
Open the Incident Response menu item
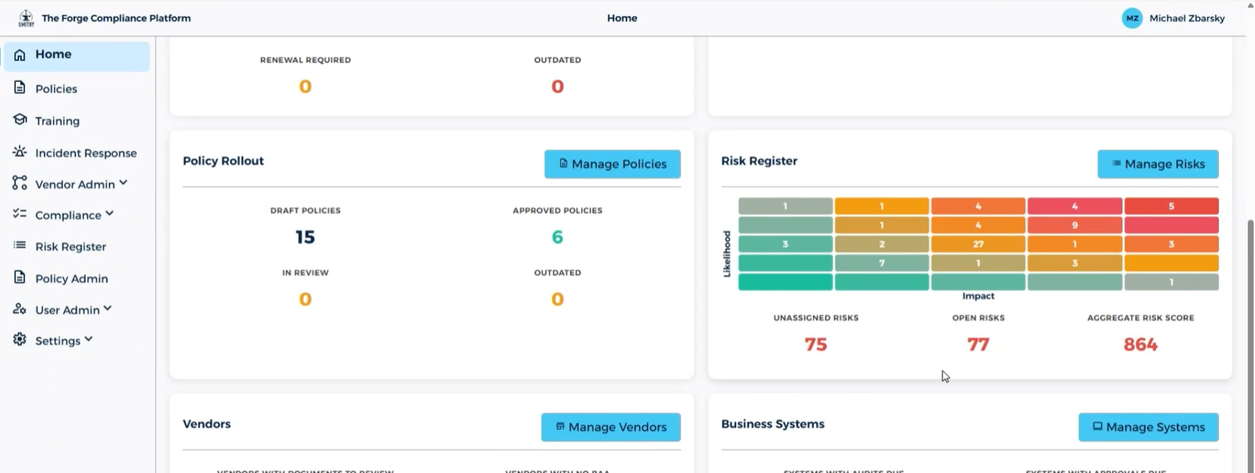coord(86,153)
